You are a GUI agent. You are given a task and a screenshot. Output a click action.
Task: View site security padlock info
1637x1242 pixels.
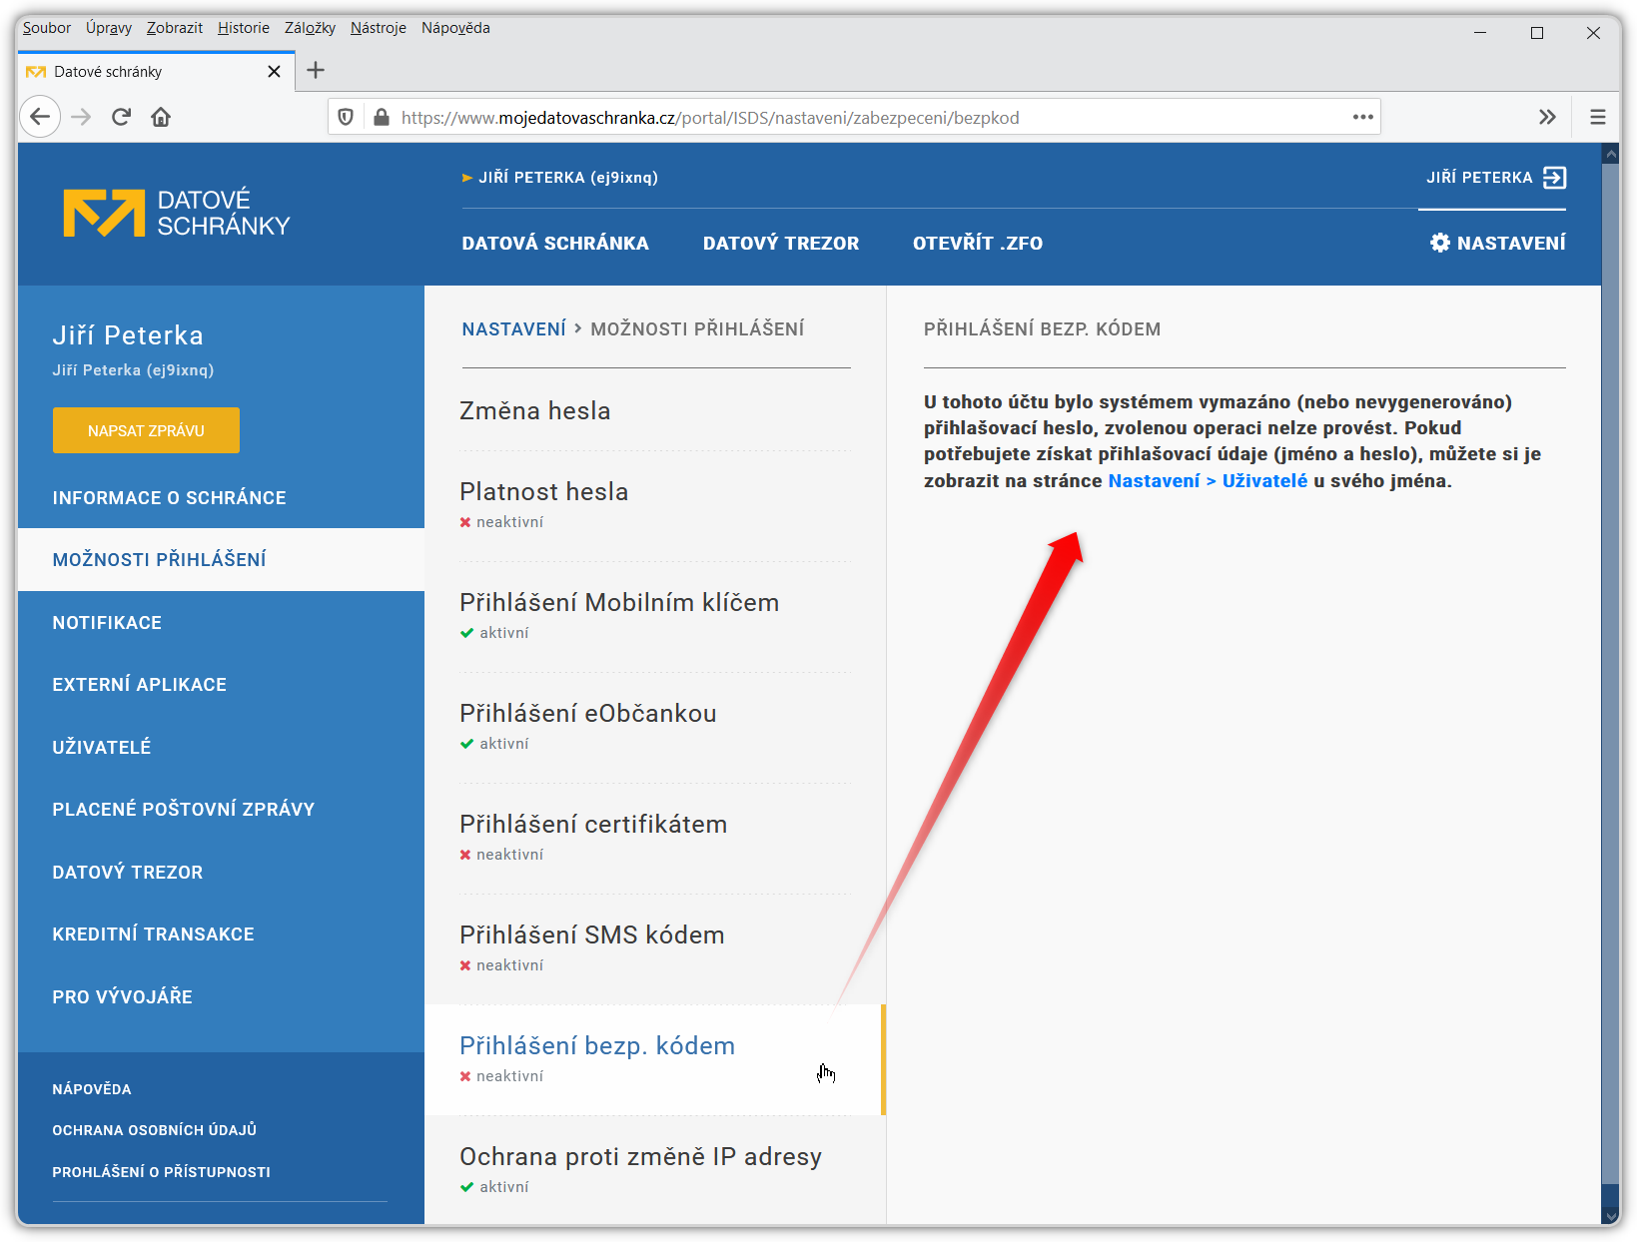[381, 117]
